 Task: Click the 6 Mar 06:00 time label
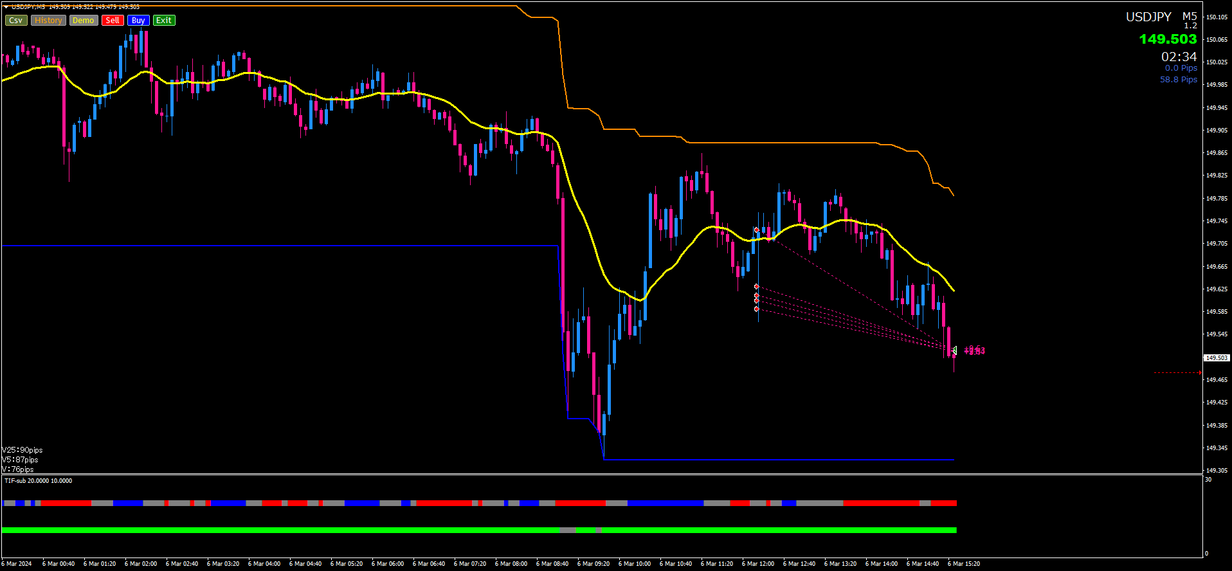click(388, 564)
